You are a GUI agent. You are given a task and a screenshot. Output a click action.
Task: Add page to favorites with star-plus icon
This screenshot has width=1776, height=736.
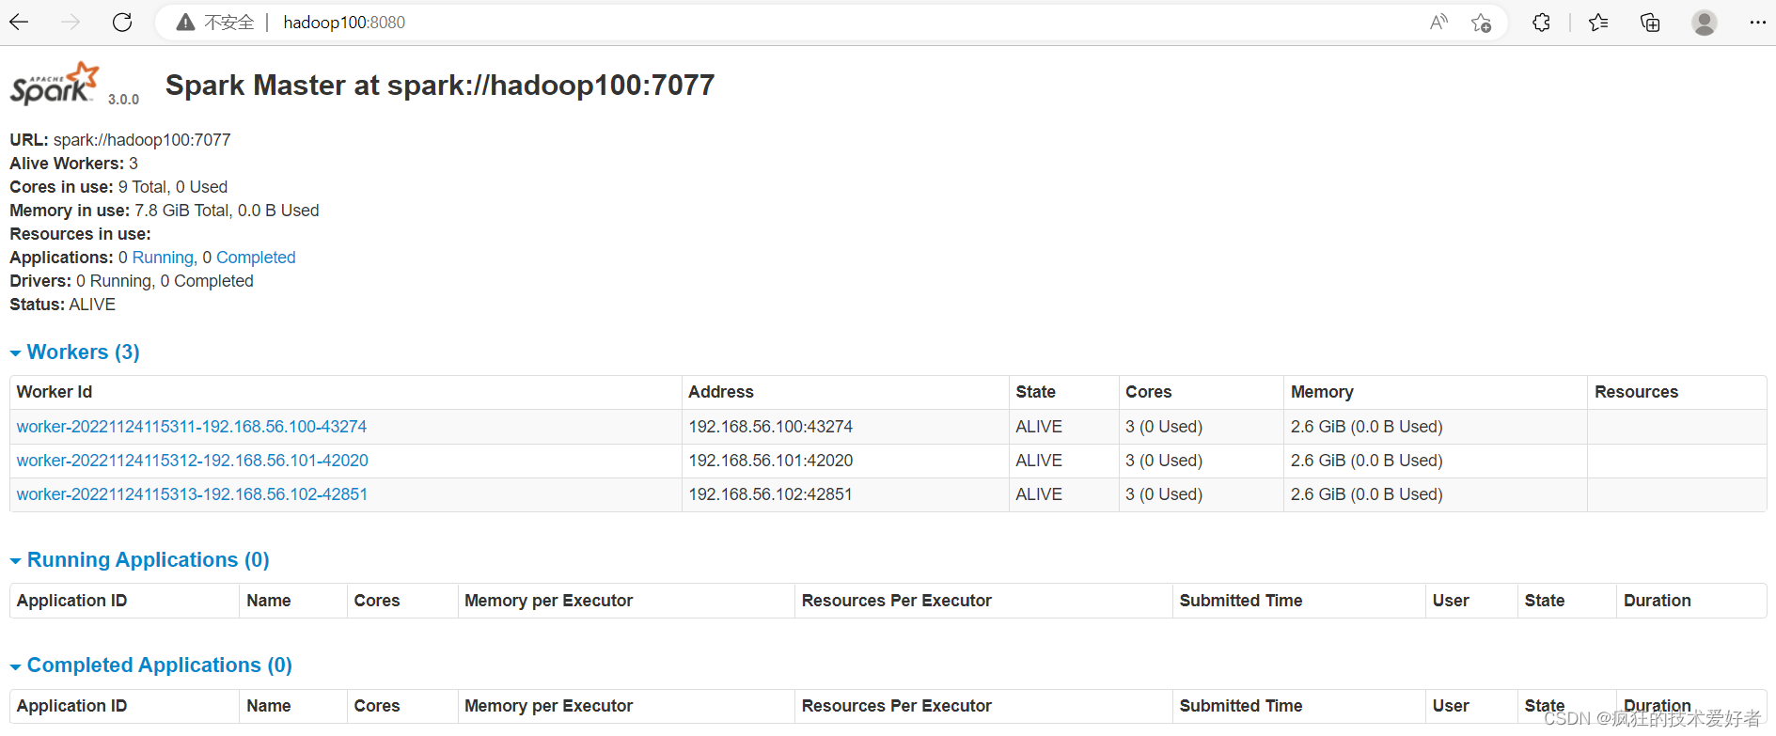click(1482, 23)
